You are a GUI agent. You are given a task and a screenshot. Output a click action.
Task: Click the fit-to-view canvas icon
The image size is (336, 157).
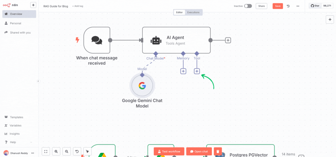pyautogui.click(x=46, y=151)
